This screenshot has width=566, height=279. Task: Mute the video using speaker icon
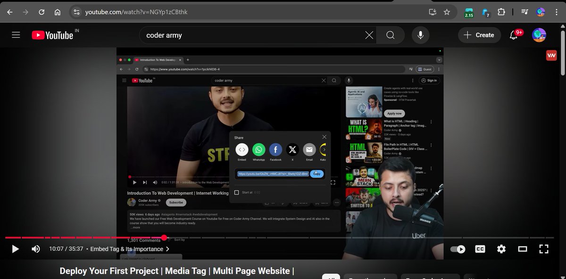[36, 249]
